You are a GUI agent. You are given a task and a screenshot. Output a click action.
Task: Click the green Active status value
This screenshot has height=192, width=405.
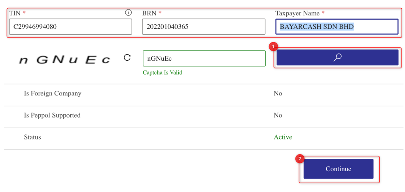point(283,137)
